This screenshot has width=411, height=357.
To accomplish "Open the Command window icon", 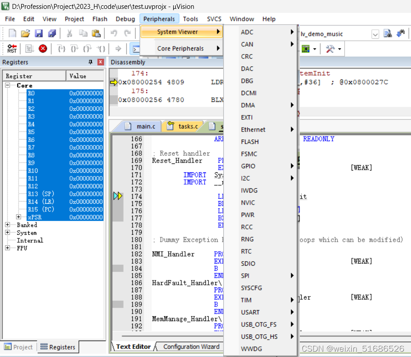I will (136, 49).
